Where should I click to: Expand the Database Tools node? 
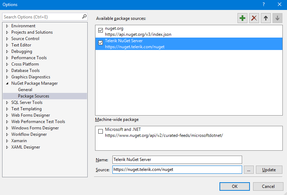(x=7, y=71)
